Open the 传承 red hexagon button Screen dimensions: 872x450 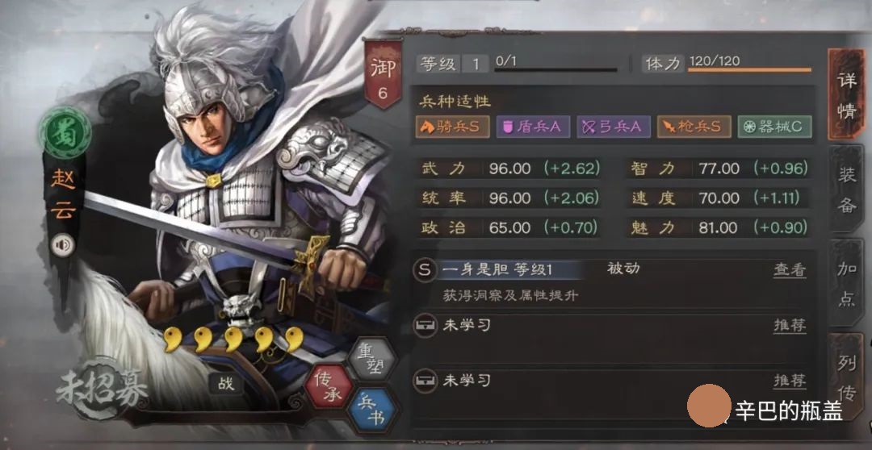coord(330,387)
